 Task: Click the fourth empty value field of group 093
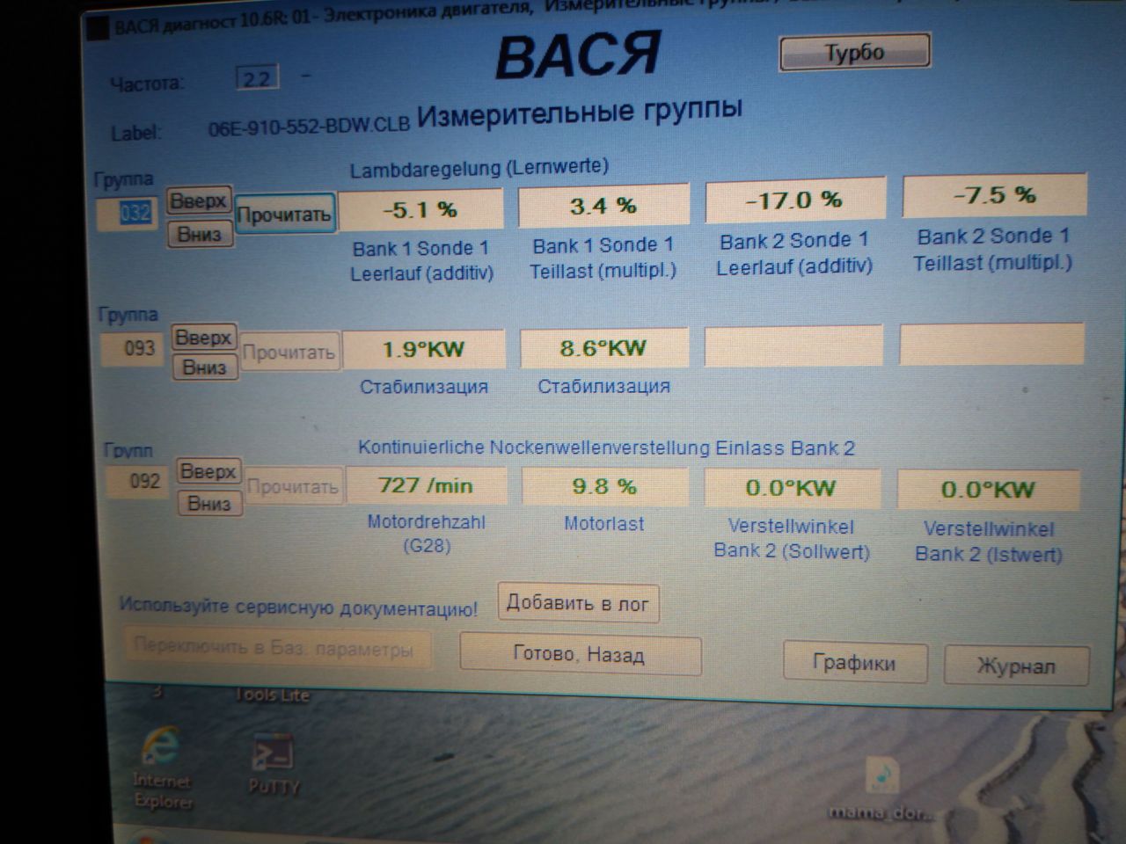tap(992, 343)
